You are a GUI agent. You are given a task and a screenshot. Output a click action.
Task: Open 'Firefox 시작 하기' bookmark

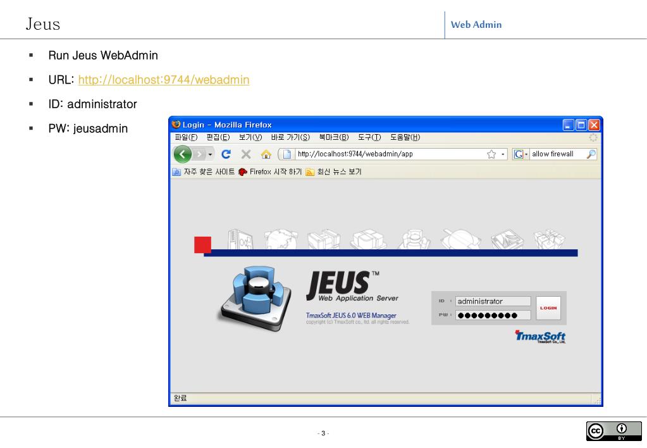click(270, 171)
